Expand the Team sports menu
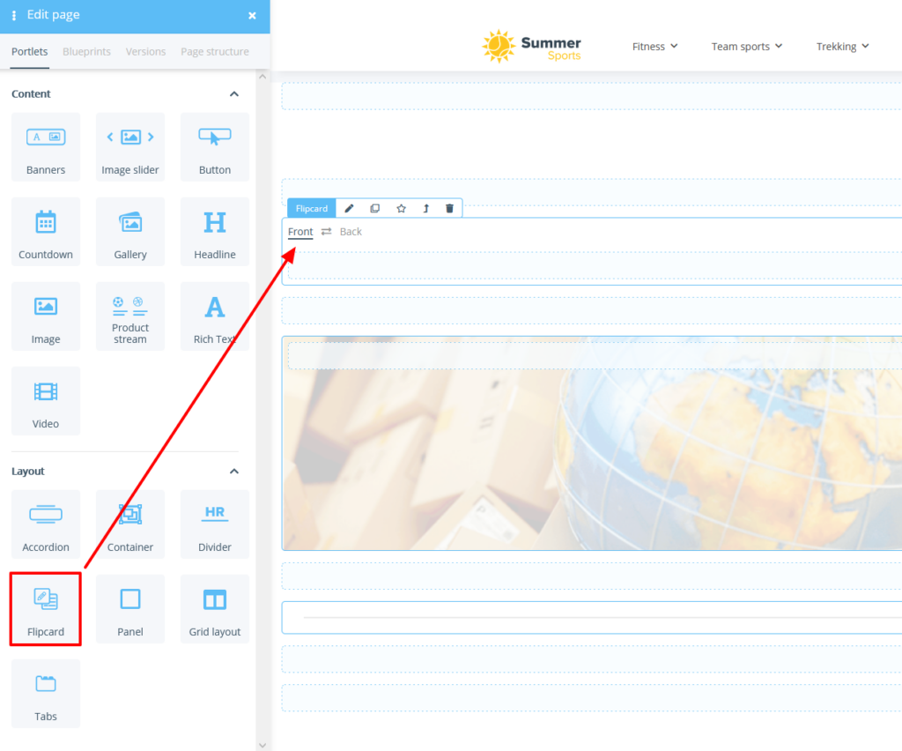Image resolution: width=902 pixels, height=751 pixels. (x=747, y=46)
